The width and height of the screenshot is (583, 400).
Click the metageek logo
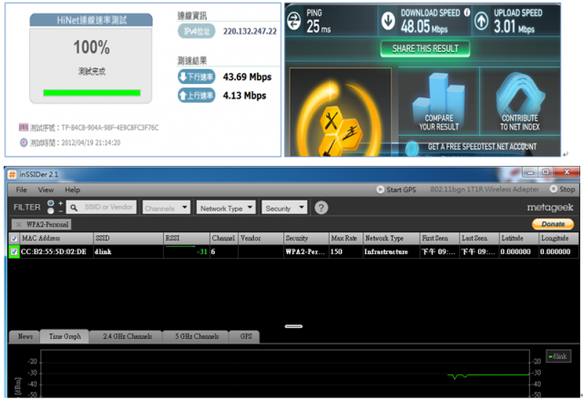pos(550,208)
